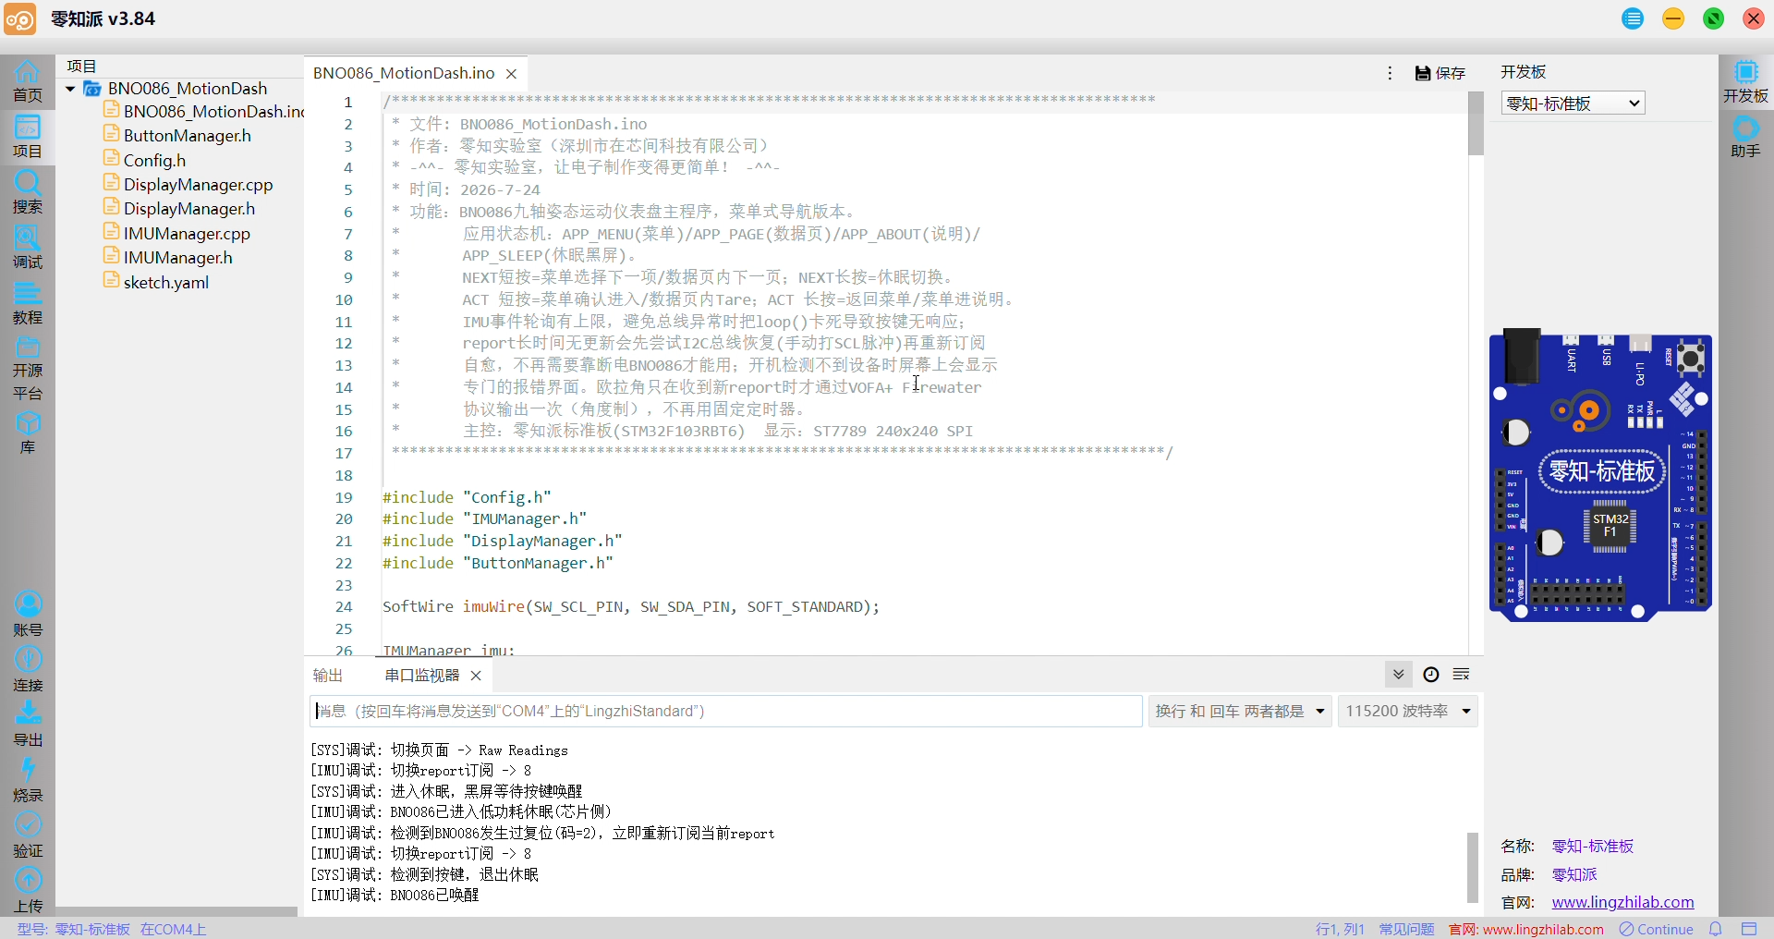Image resolution: width=1774 pixels, height=939 pixels.
Task: Open ButtonManager.h in project tree
Action: (188, 136)
